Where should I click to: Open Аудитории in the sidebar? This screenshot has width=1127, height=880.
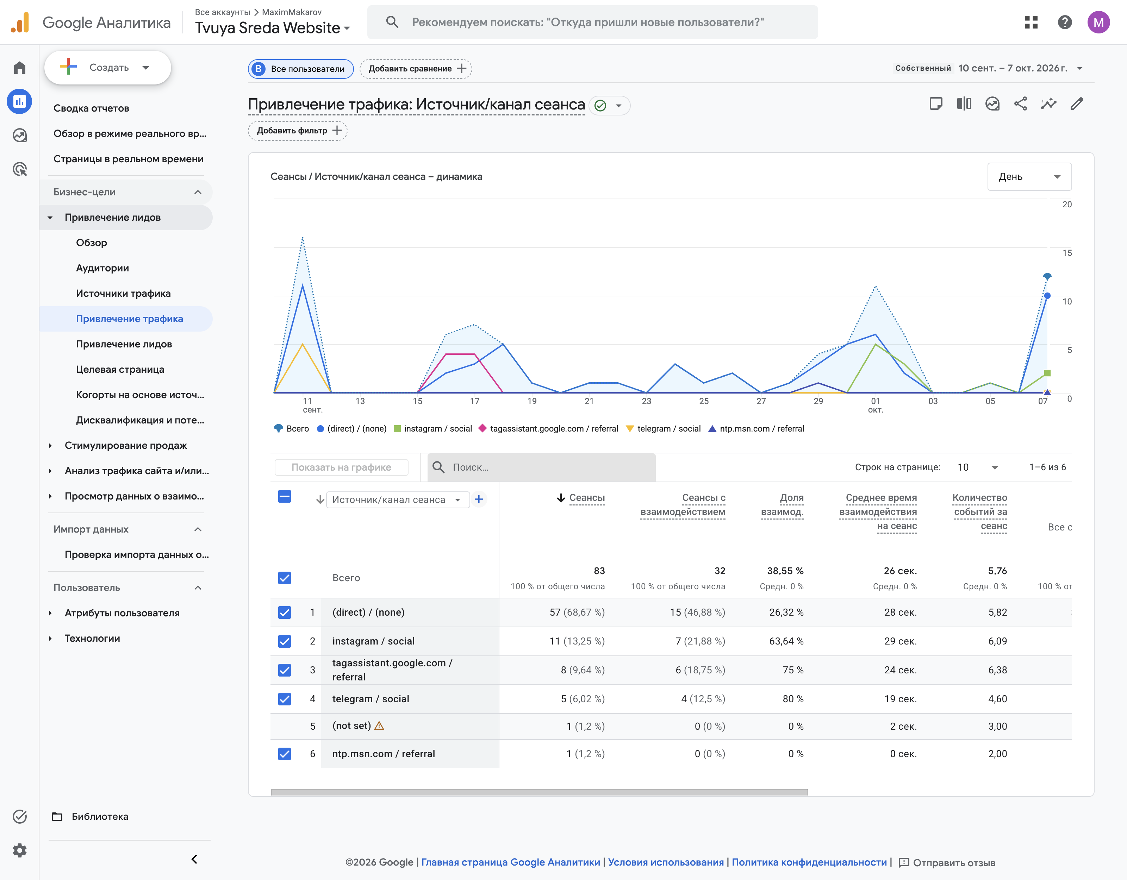pos(102,268)
